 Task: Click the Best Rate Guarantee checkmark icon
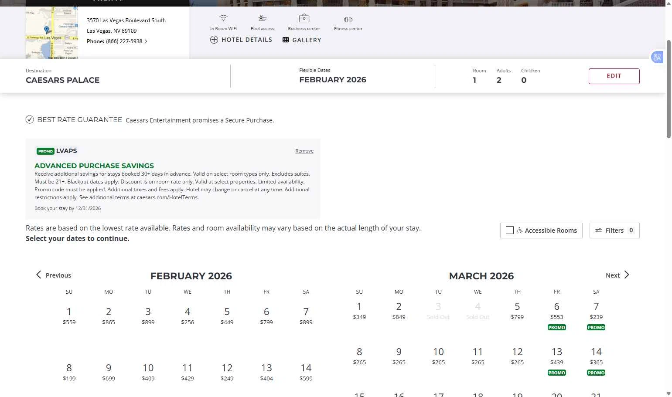[x=30, y=119]
